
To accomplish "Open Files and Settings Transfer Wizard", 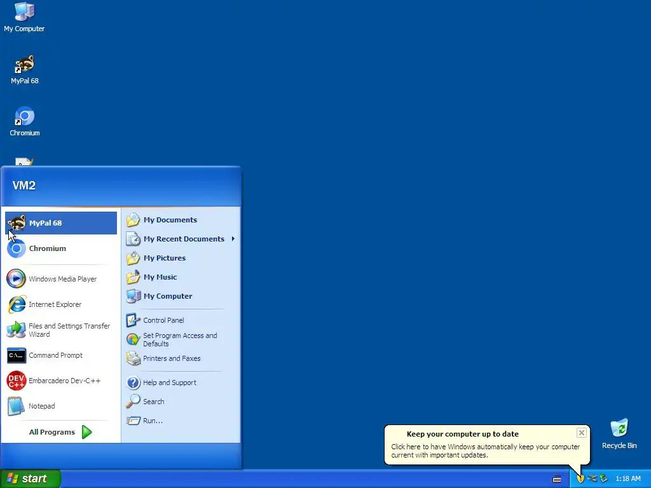I will (x=60, y=330).
